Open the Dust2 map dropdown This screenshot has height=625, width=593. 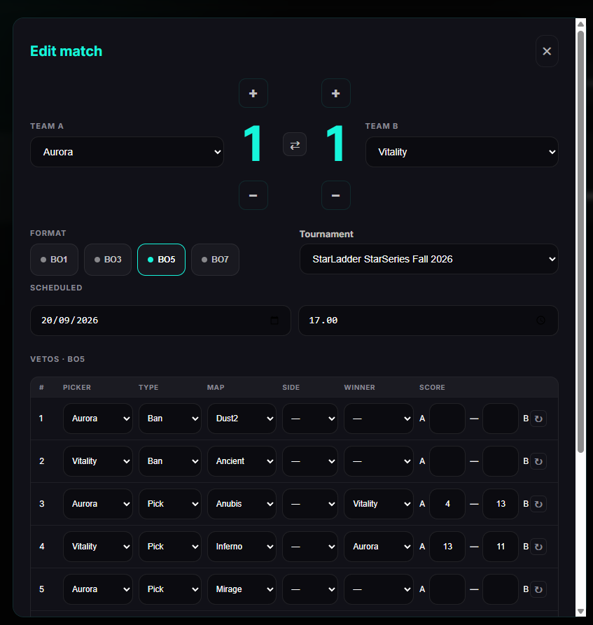[242, 419]
